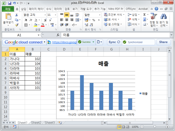
Task: Switch to the 수식 (Formulas) tab
Action: click(x=49, y=9)
